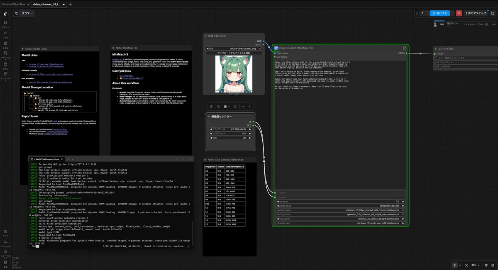Open the unet_name model combo
This screenshot has width=498, height=270.
pos(341,210)
